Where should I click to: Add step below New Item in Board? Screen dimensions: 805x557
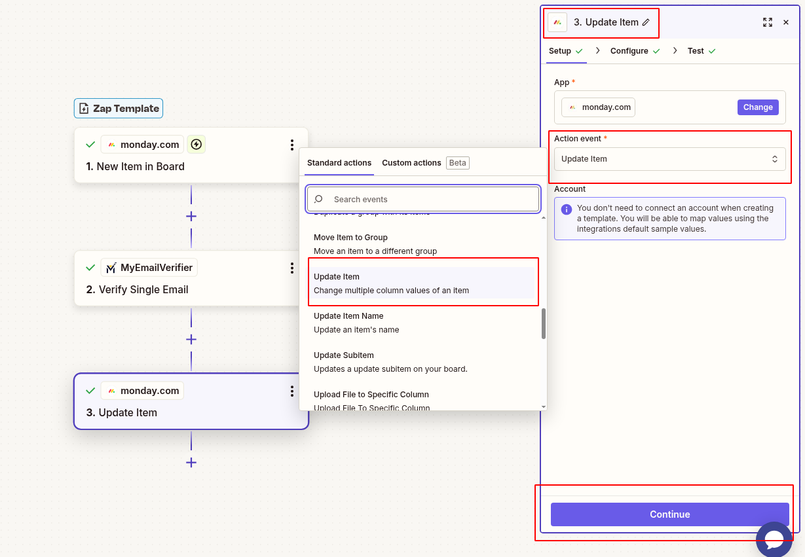[191, 216]
